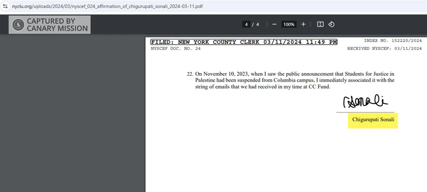Click paragraph number 22

(x=190, y=74)
